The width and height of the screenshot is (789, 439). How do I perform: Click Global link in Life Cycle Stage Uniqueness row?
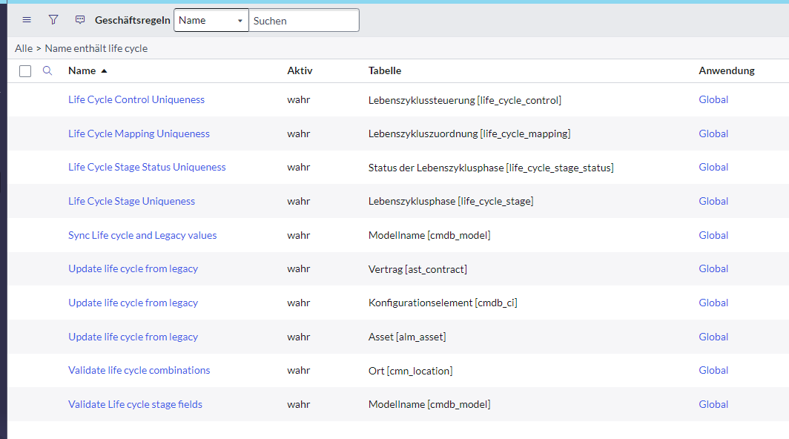click(713, 202)
